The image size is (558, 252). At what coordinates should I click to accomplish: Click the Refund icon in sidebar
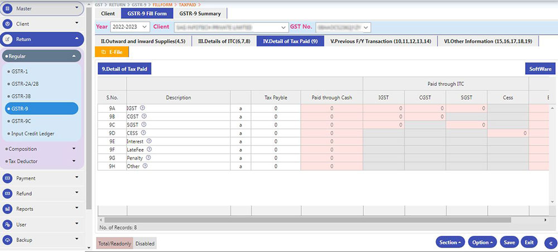[x=8, y=193]
